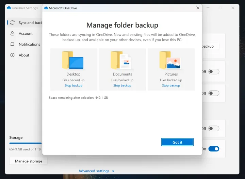
Task: Click the OneDrive cloud icon in dialog title
Action: (46, 8)
